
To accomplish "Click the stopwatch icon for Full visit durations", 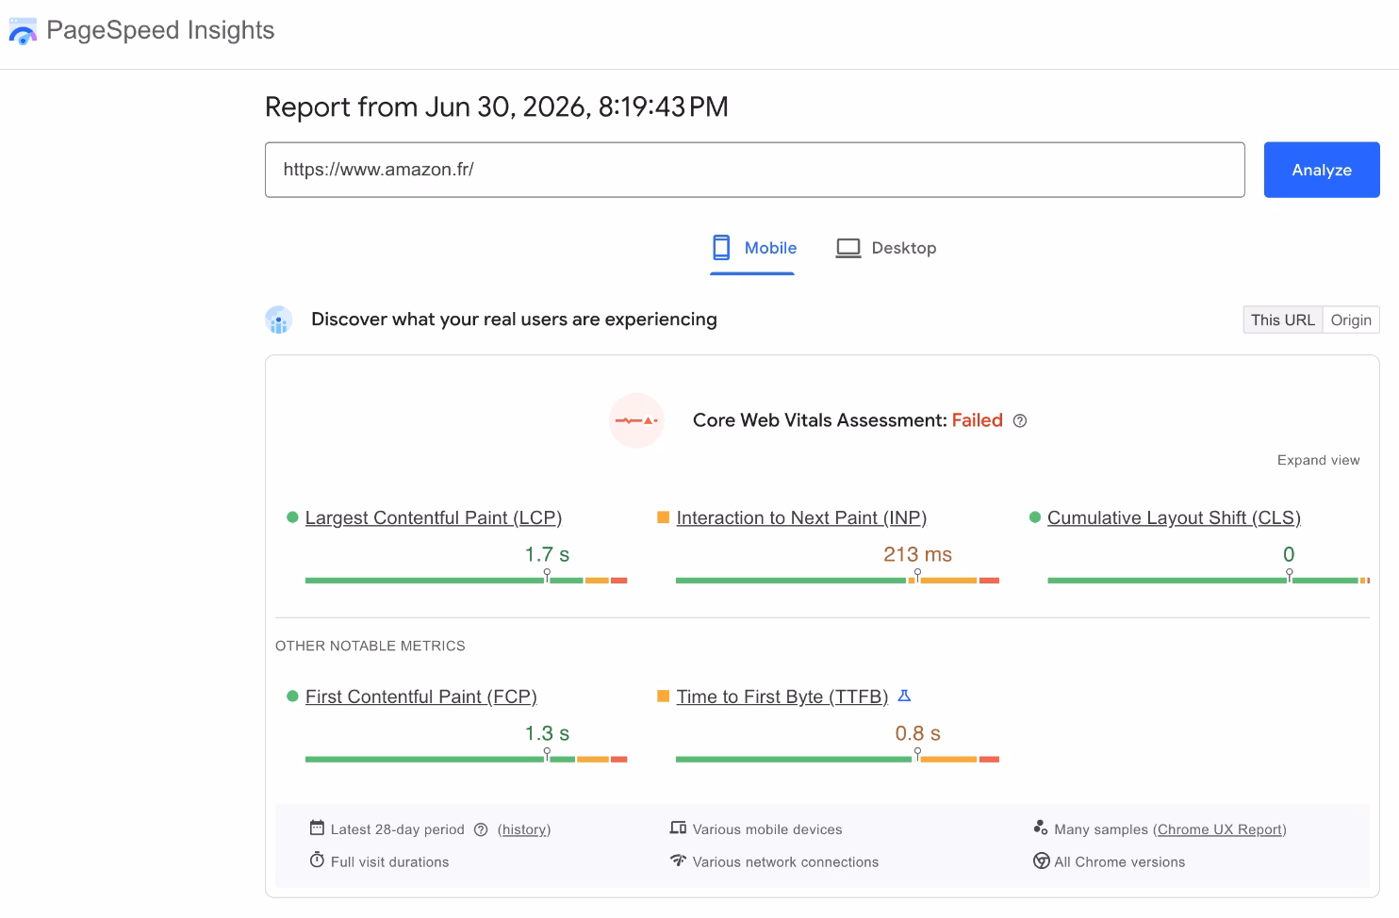I will (317, 861).
